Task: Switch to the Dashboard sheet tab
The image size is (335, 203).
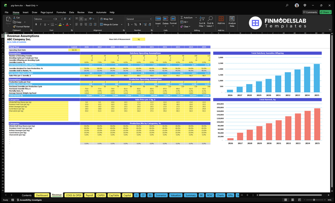Action: tap(42, 195)
